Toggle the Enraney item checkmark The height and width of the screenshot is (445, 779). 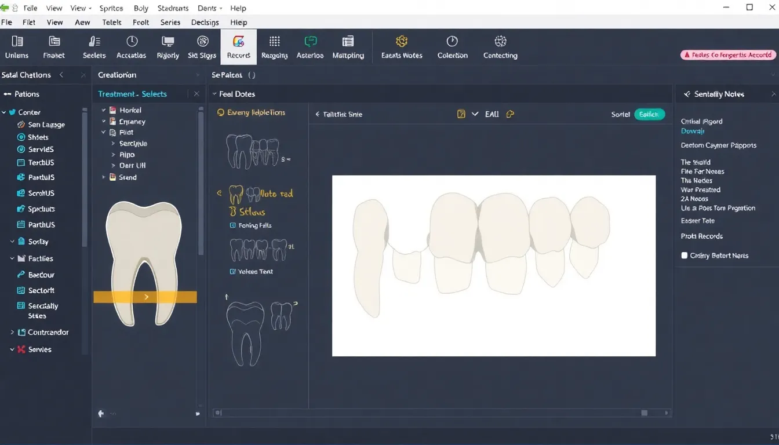[x=104, y=121]
